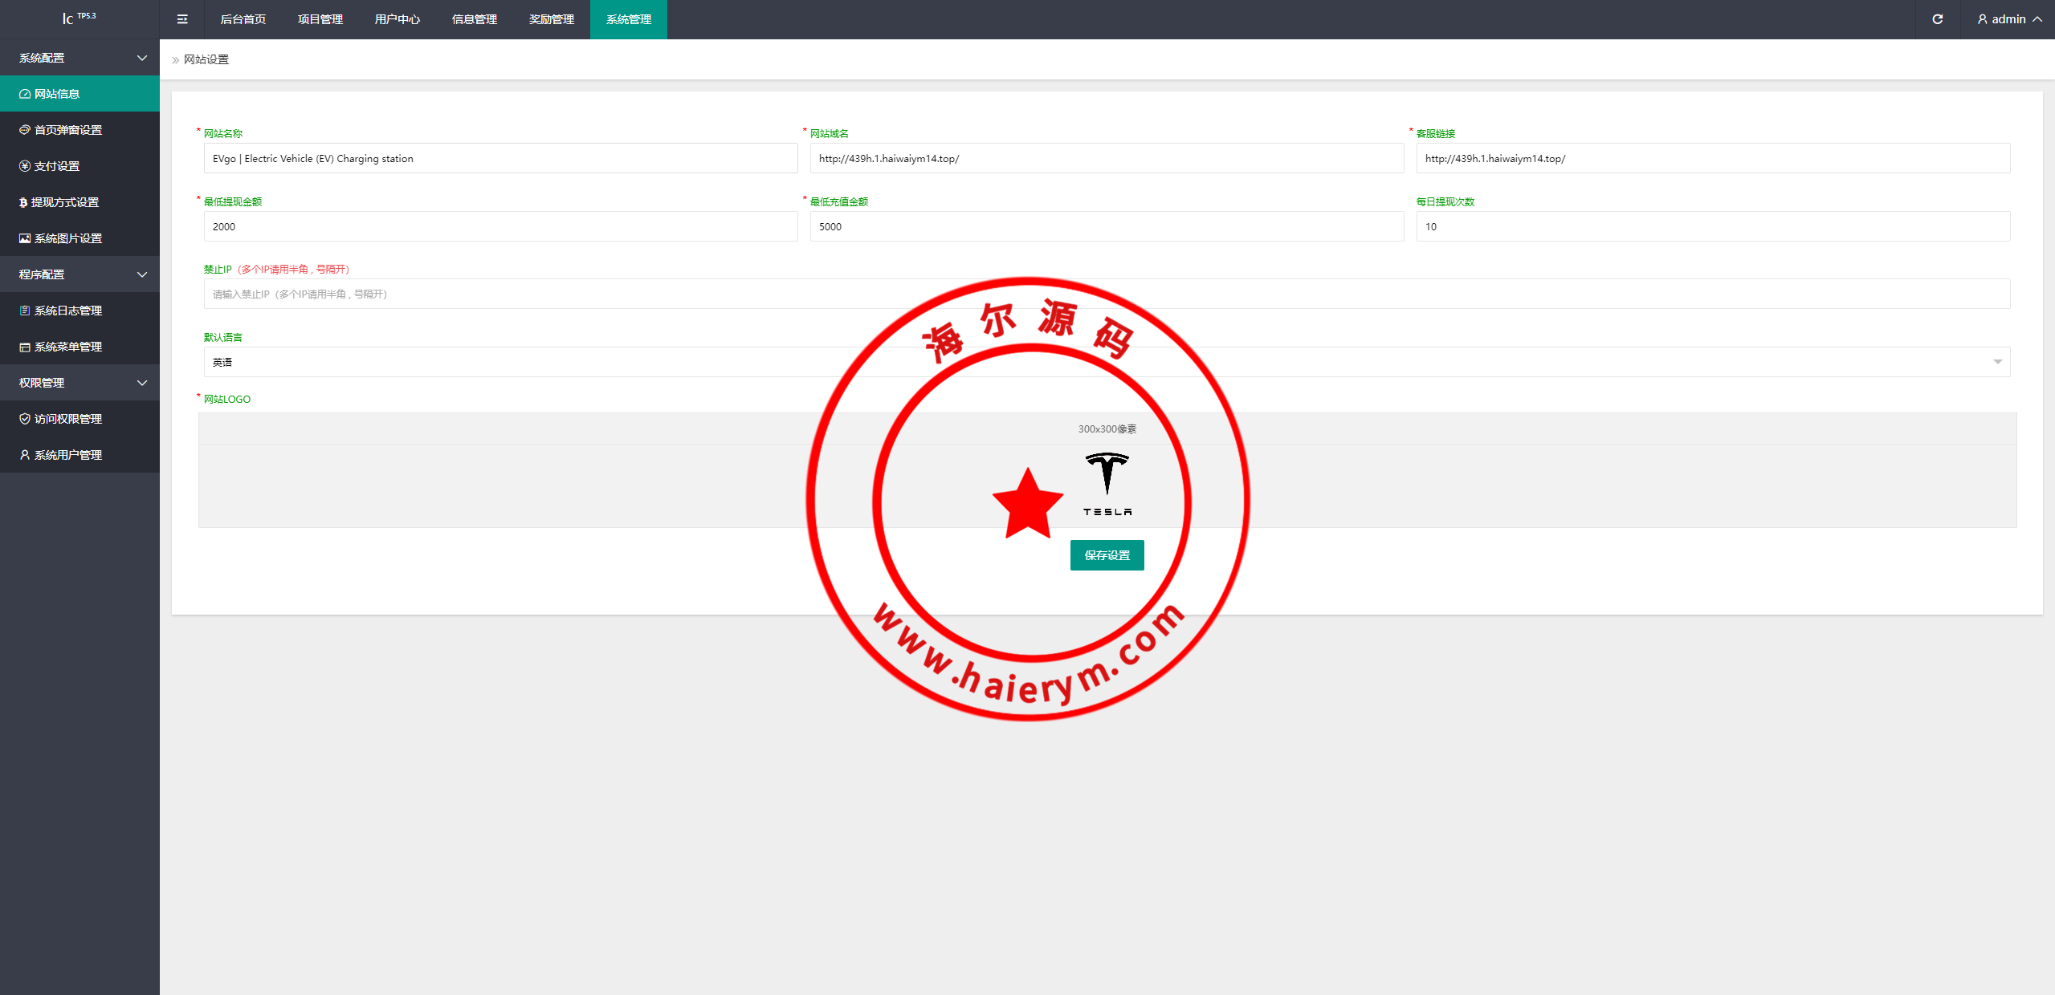The height and width of the screenshot is (995, 2055).
Task: Open 网站信息 in sidebar
Action: click(x=80, y=94)
